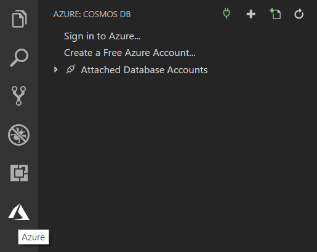Click Create a Free Azure Account...

click(x=130, y=53)
